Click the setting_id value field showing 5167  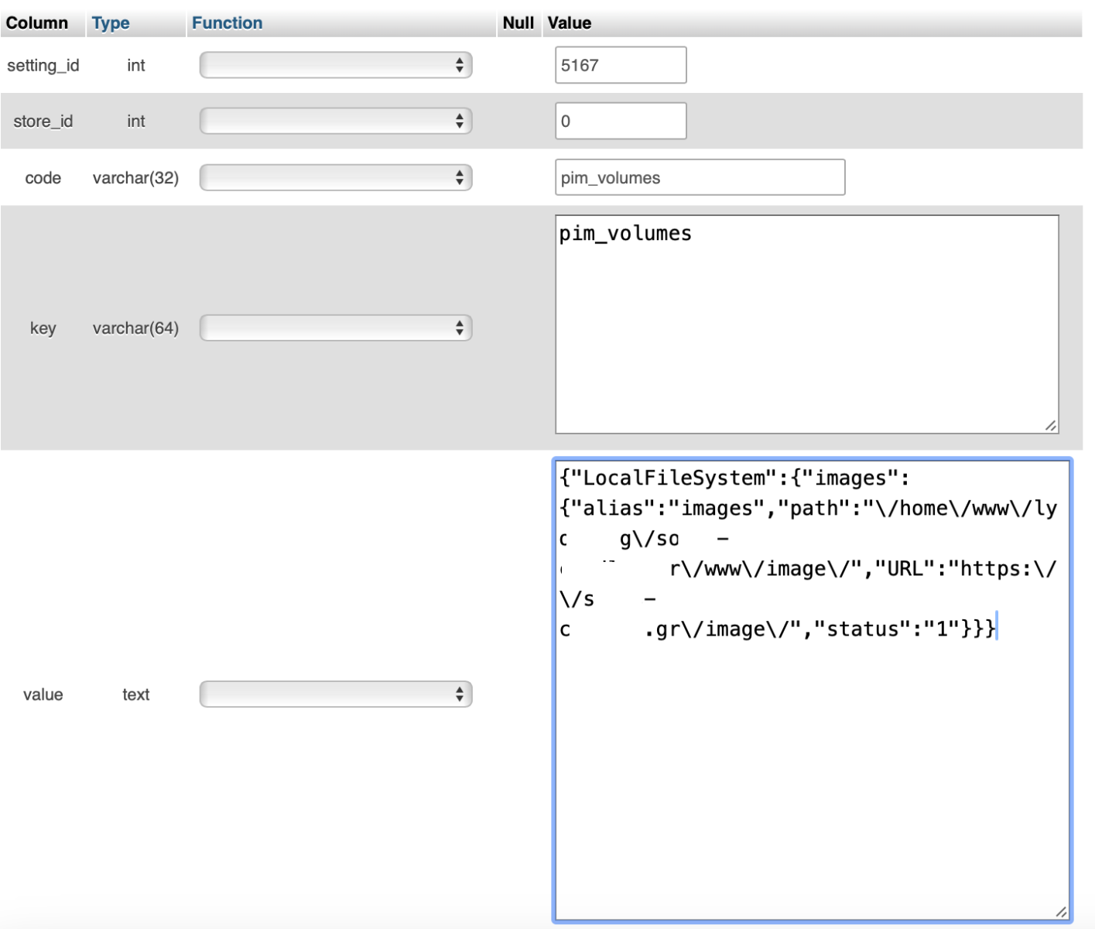click(x=621, y=65)
